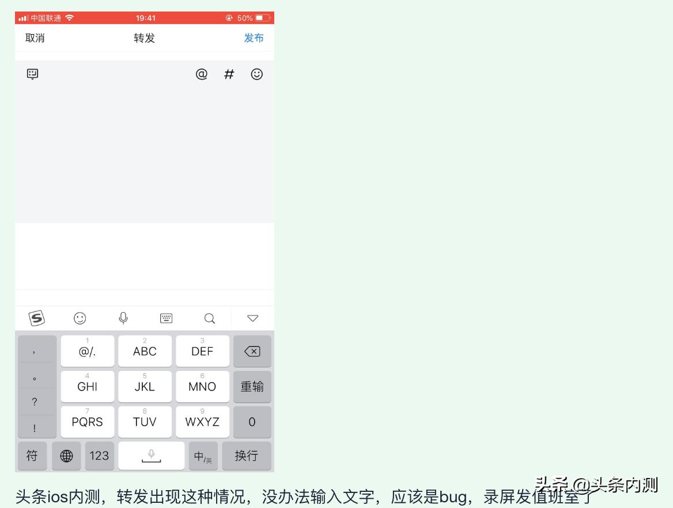The height and width of the screenshot is (508, 673).
Task: Open the keyboard's smiley emoji panel
Action: pos(80,318)
